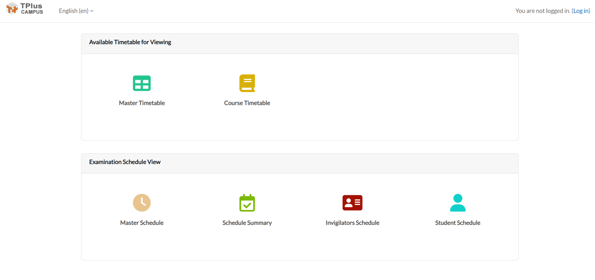Screen dimensions: 595x280
Task: Open the English (en) language dropdown
Action: click(x=74, y=11)
